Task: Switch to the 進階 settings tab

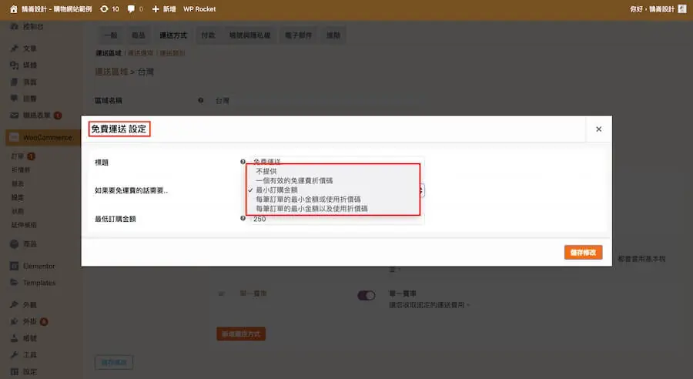Action: pyautogui.click(x=333, y=35)
